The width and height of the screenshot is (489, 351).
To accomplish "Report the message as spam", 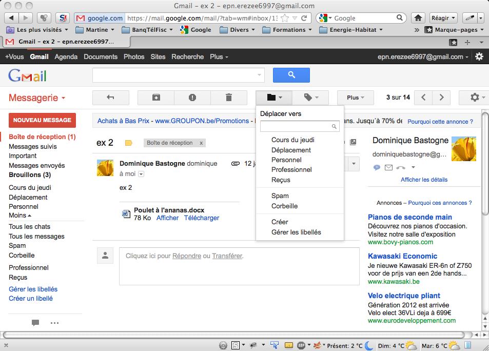I will 192,98.
